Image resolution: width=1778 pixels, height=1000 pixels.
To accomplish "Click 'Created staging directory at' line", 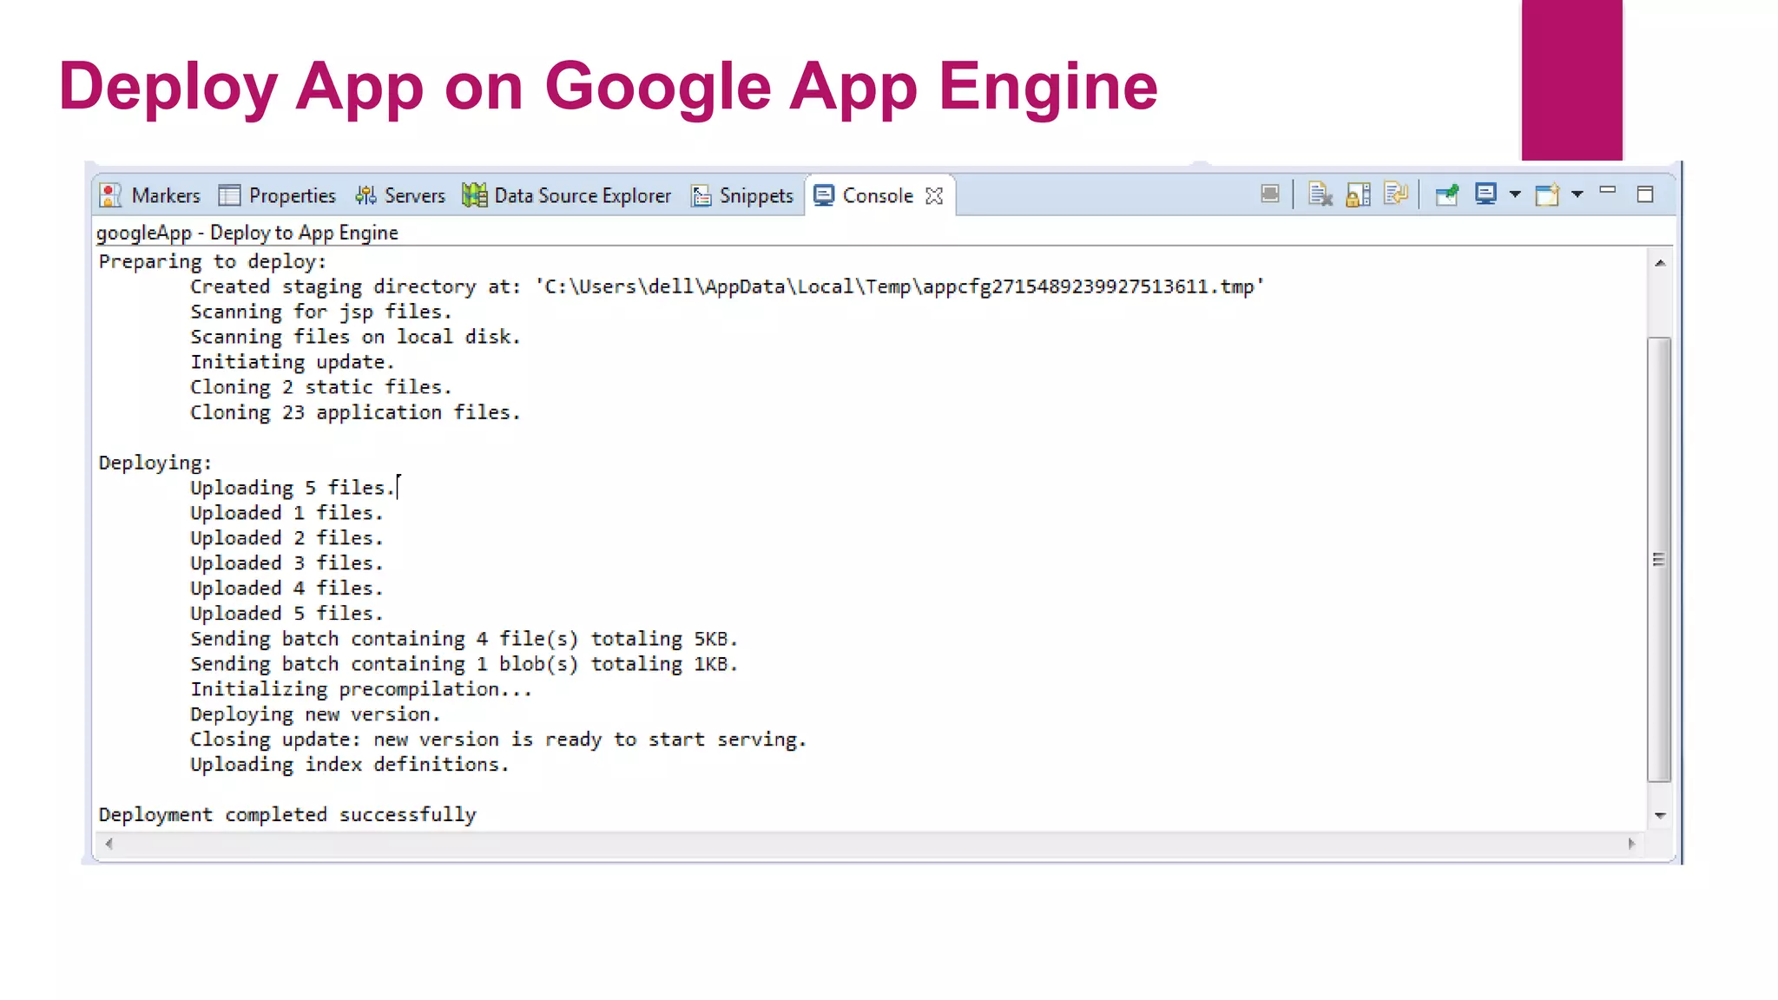I will (x=728, y=286).
